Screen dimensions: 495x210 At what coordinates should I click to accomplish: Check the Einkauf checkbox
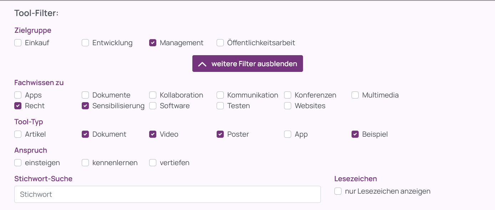click(18, 43)
